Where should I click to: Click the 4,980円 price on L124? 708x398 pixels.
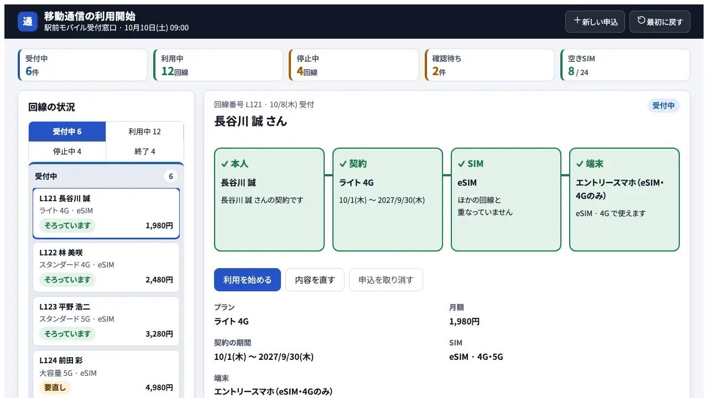click(x=159, y=387)
